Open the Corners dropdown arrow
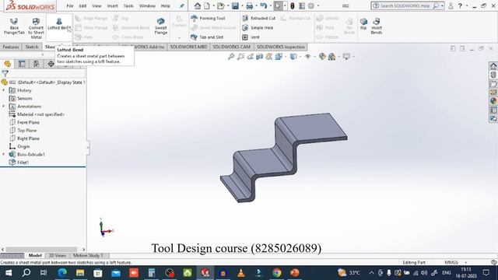Screen dimensions: 498x280 (x=179, y=38)
